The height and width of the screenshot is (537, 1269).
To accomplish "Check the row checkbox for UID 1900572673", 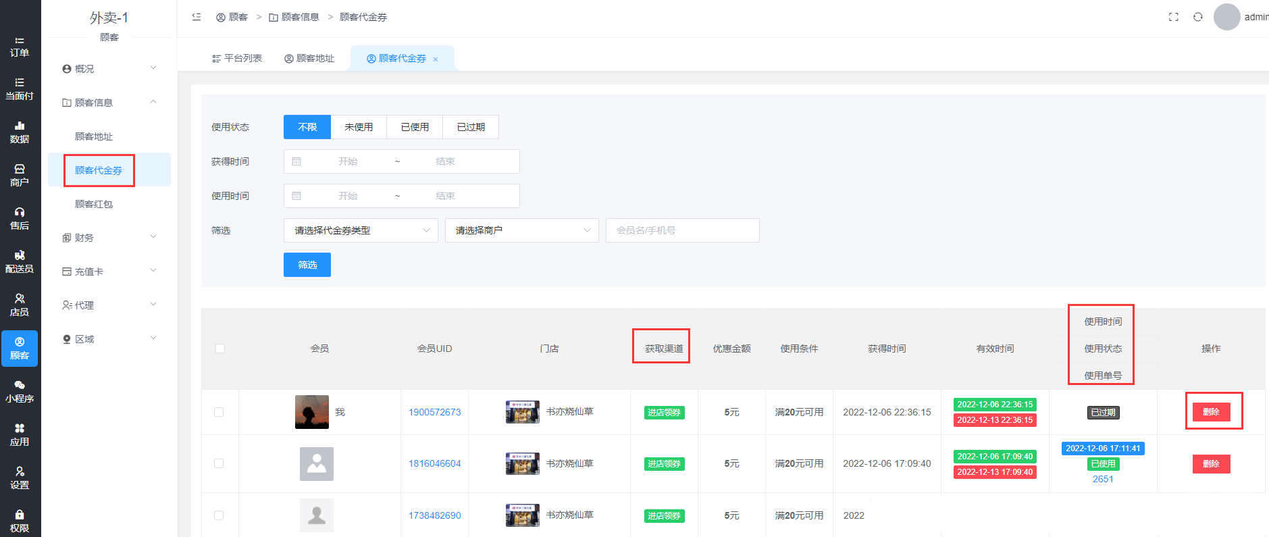I will click(219, 412).
